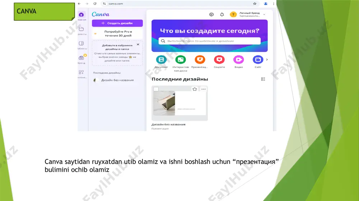The width and height of the screenshot is (359, 201).
Task: Select the Интерактивная доска whiteboard icon
Action: [x=181, y=59]
